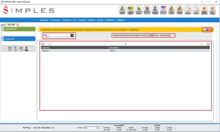Open Contas a Pagar icon
Screen dimensions: 220x132
(172, 10)
